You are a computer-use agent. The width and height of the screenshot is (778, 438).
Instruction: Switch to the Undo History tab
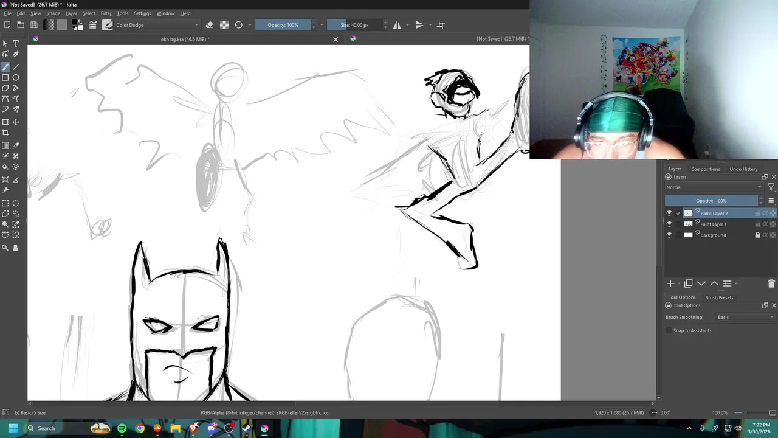743,169
